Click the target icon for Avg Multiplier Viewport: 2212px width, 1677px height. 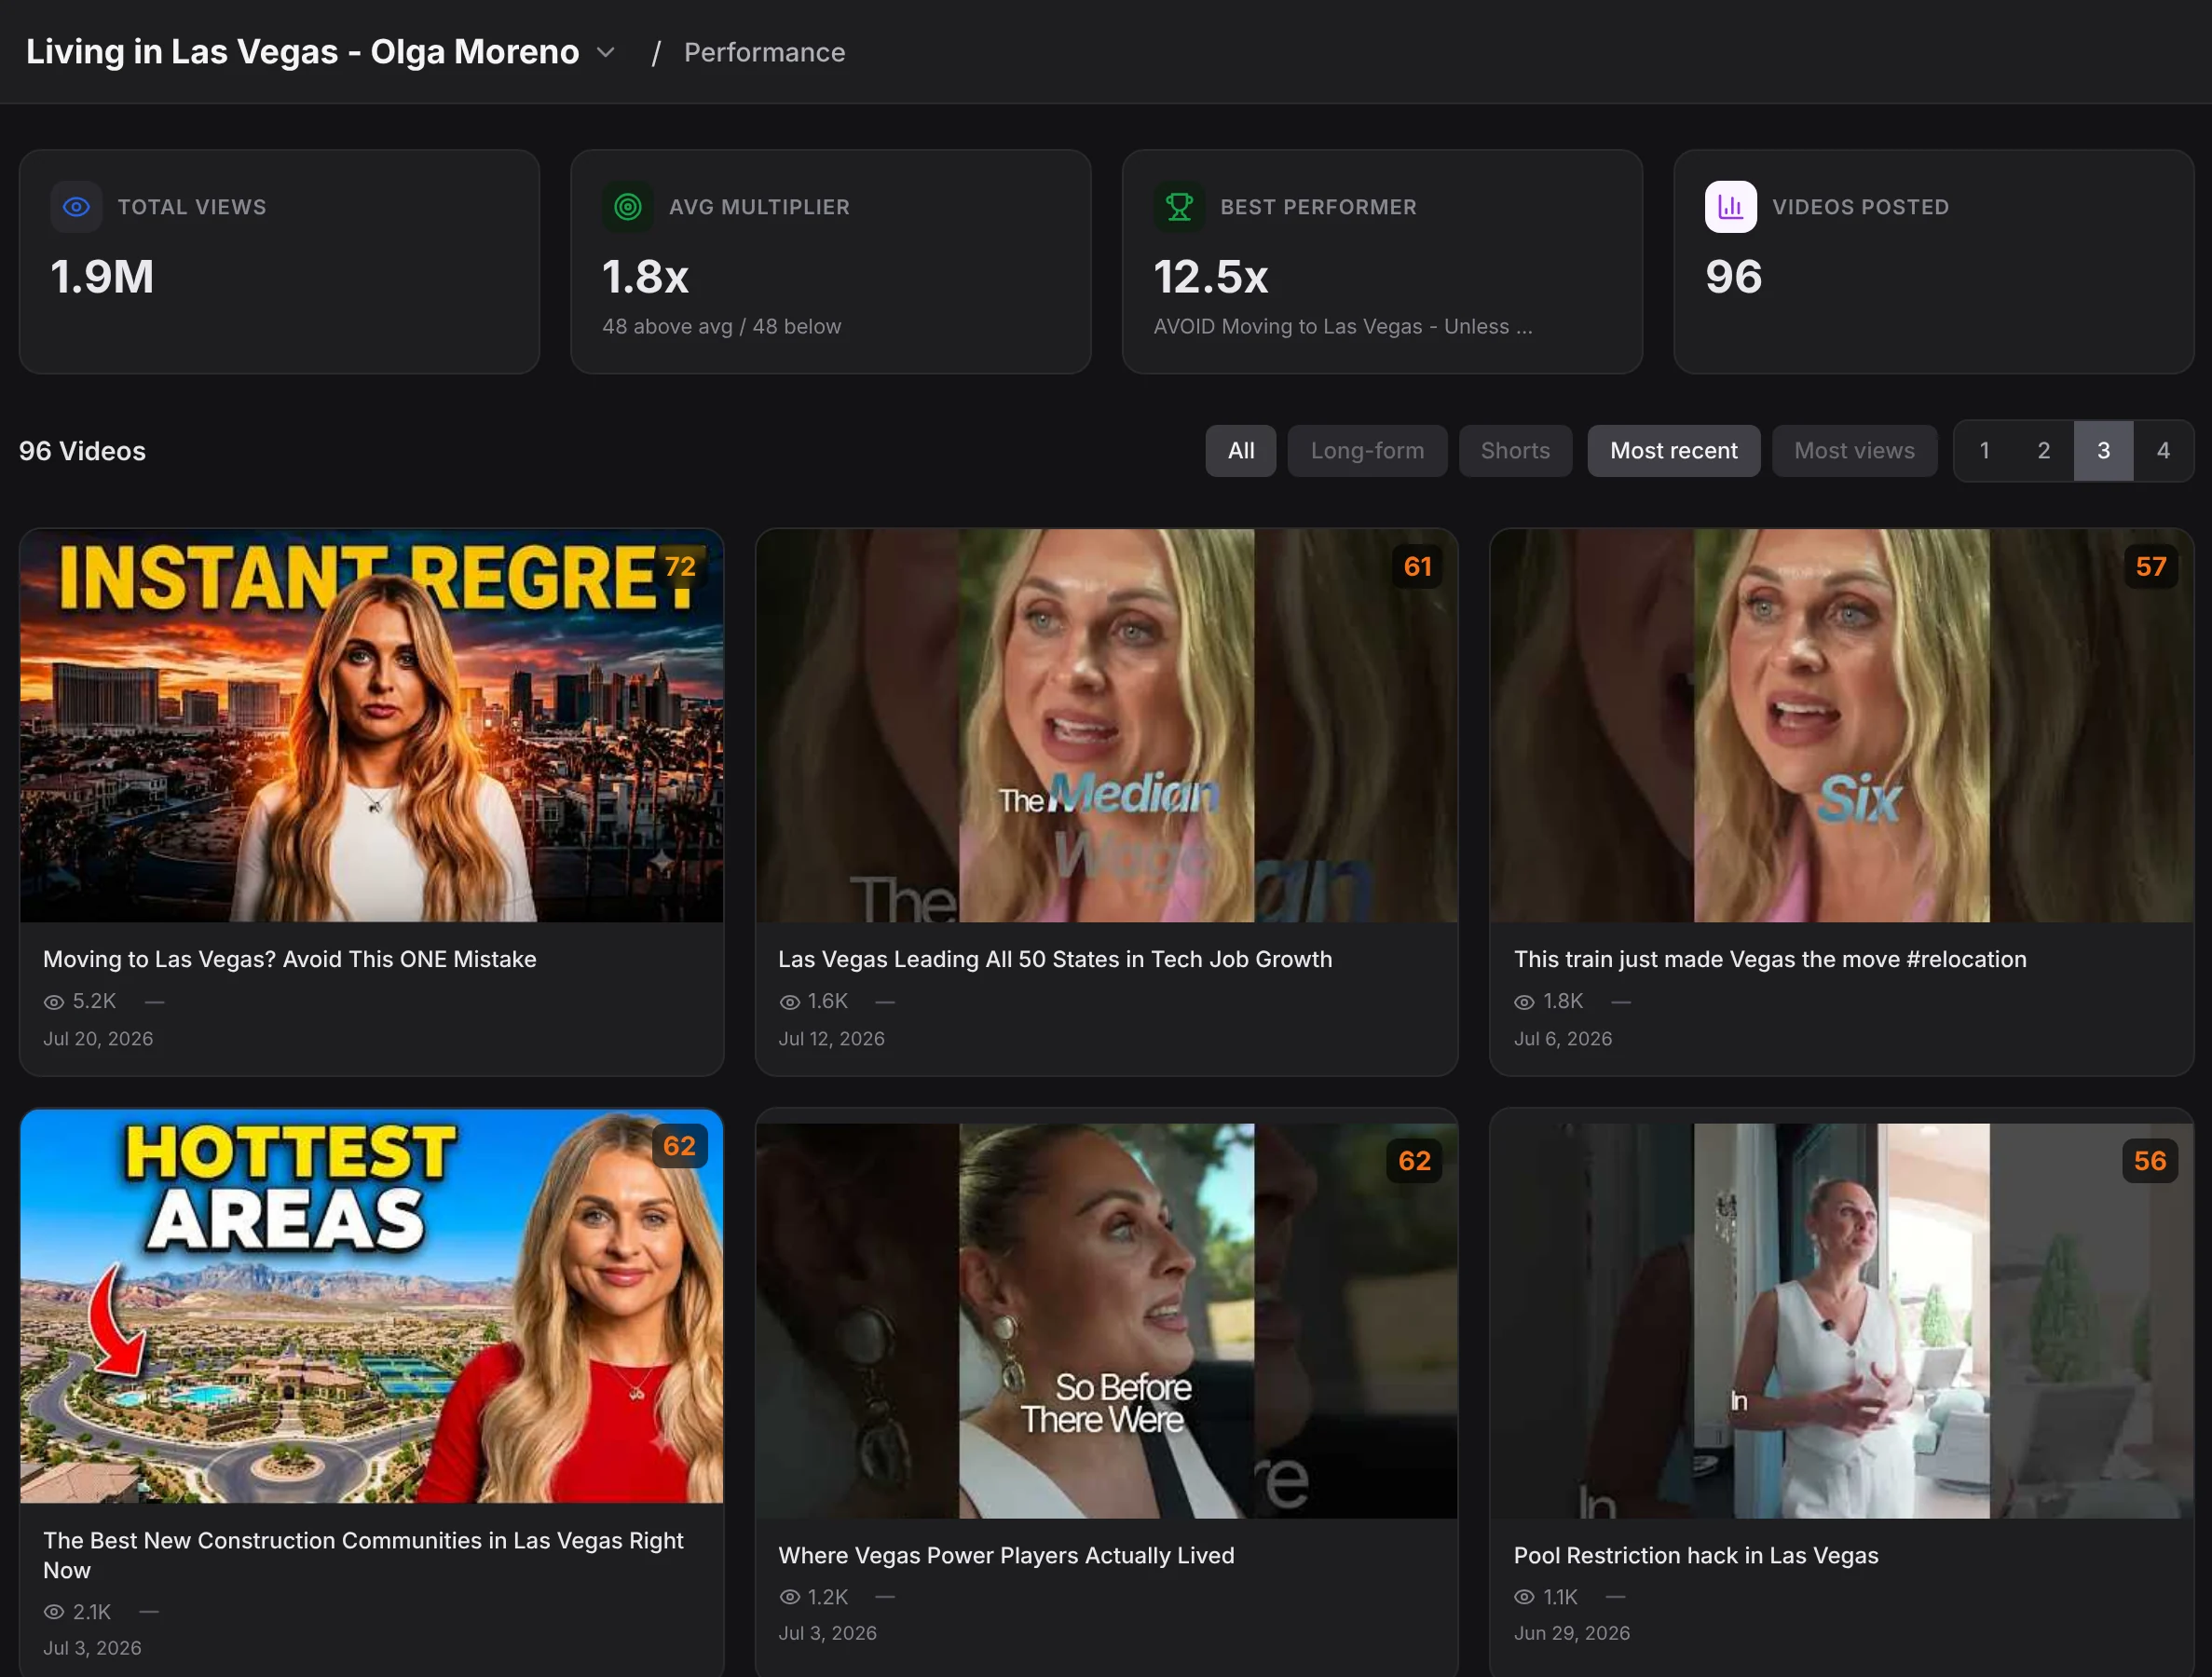click(x=627, y=207)
